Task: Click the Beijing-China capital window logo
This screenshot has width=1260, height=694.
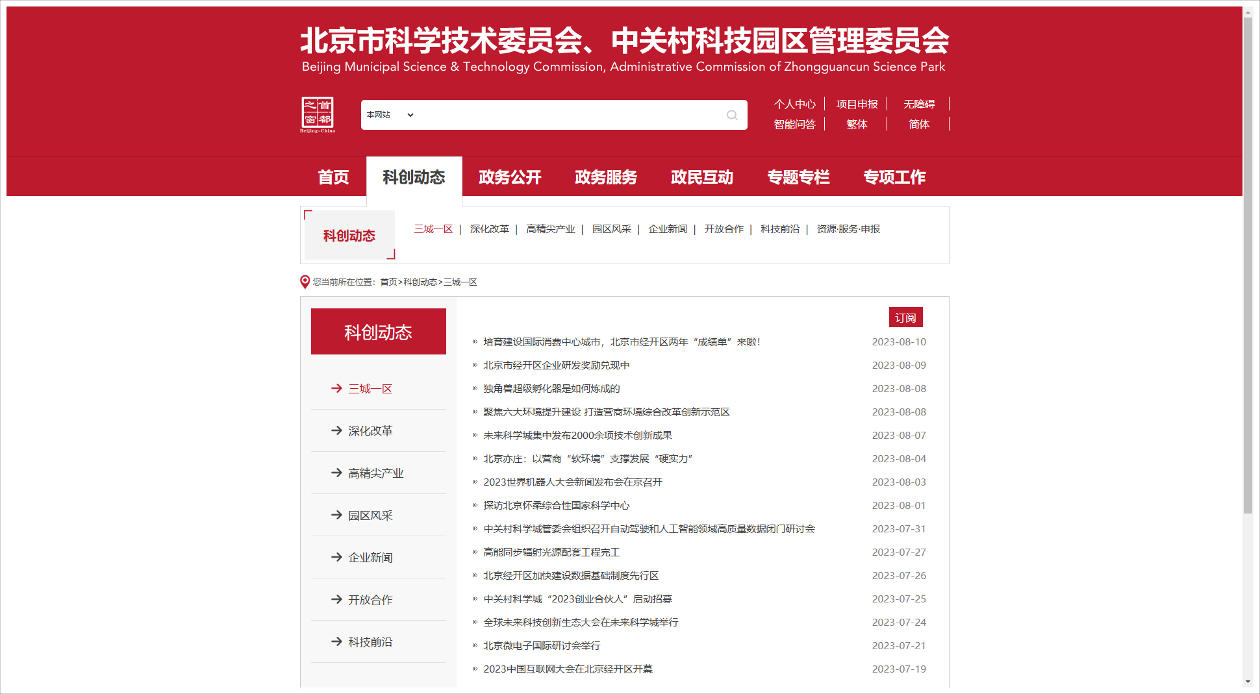Action: point(318,114)
